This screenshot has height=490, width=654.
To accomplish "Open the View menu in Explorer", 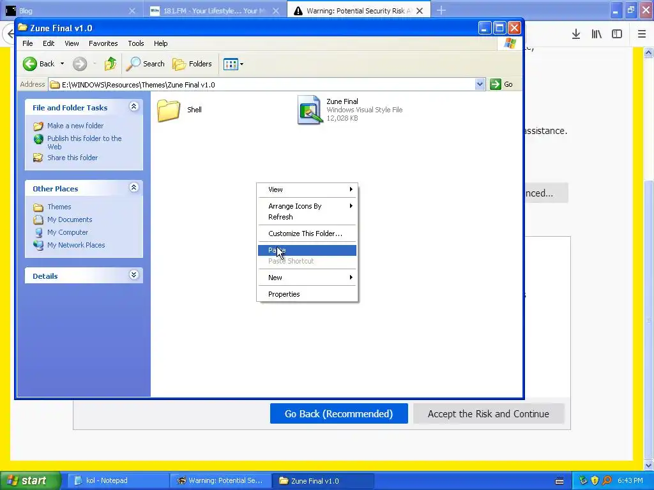I will pyautogui.click(x=72, y=43).
